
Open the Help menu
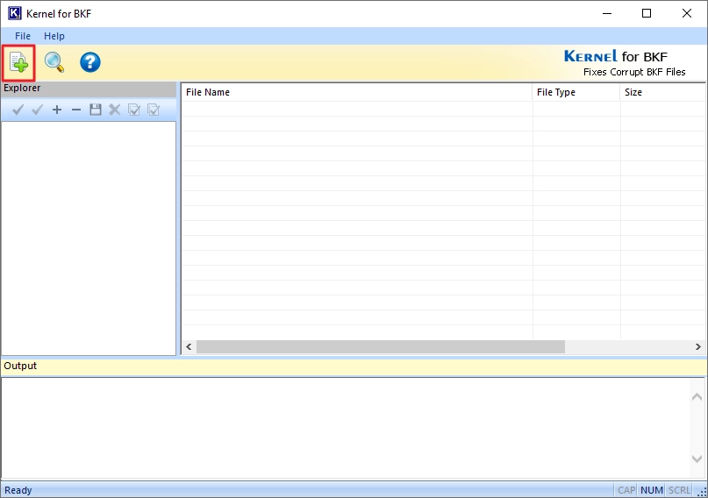tap(54, 36)
